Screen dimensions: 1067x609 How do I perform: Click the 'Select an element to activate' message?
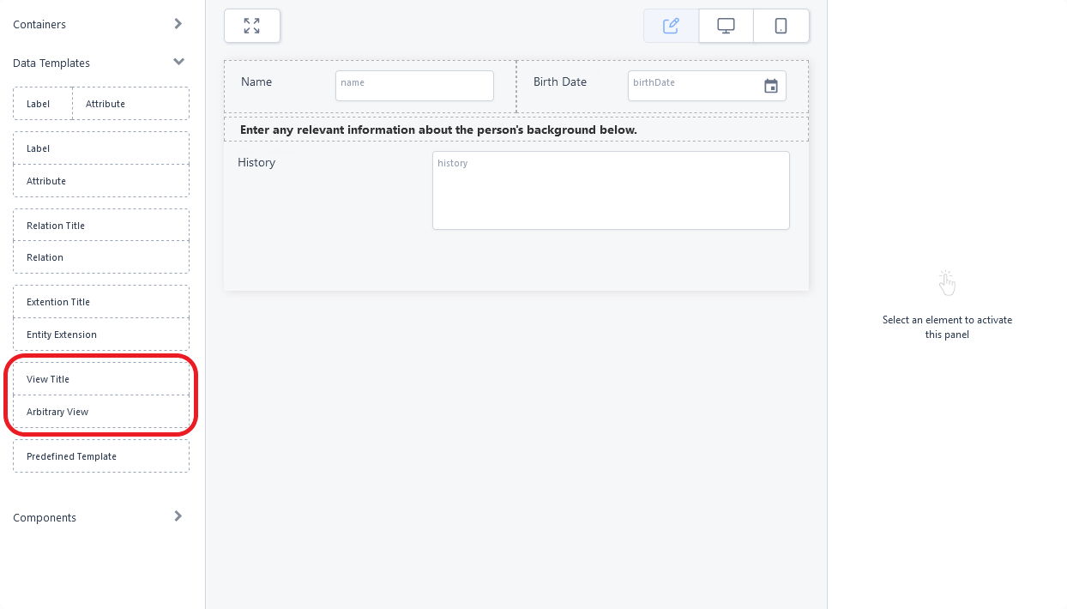947,327
